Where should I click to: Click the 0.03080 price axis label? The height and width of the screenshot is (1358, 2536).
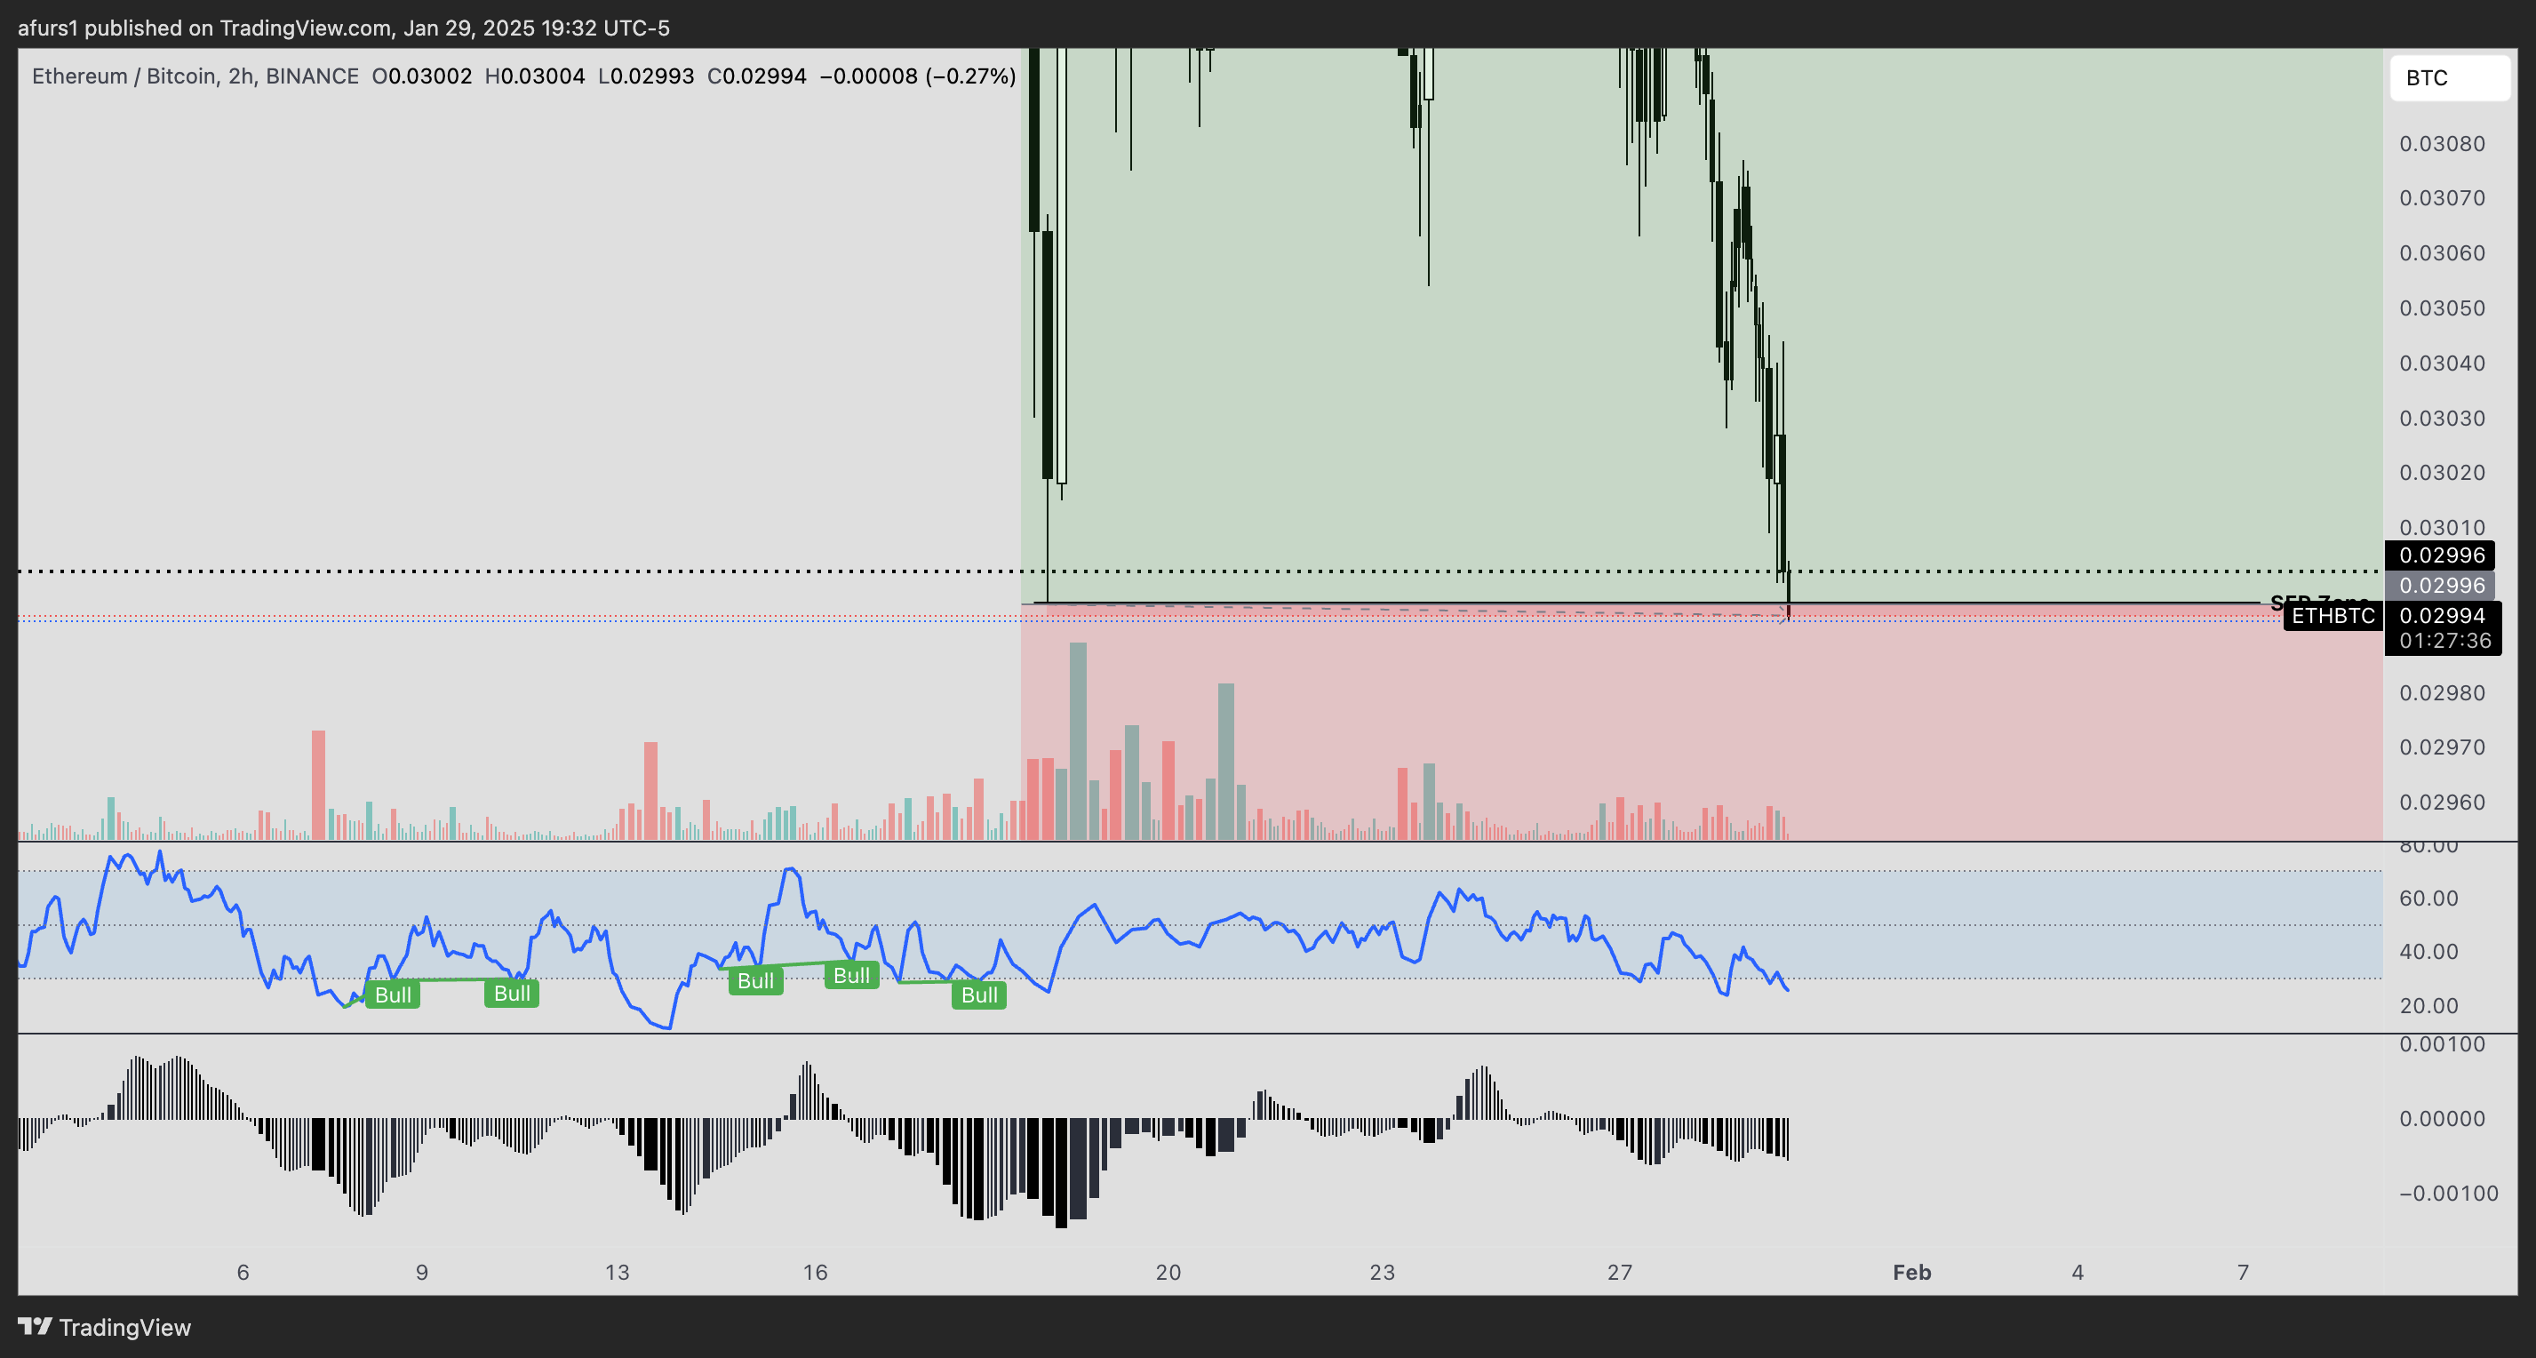pos(2443,144)
